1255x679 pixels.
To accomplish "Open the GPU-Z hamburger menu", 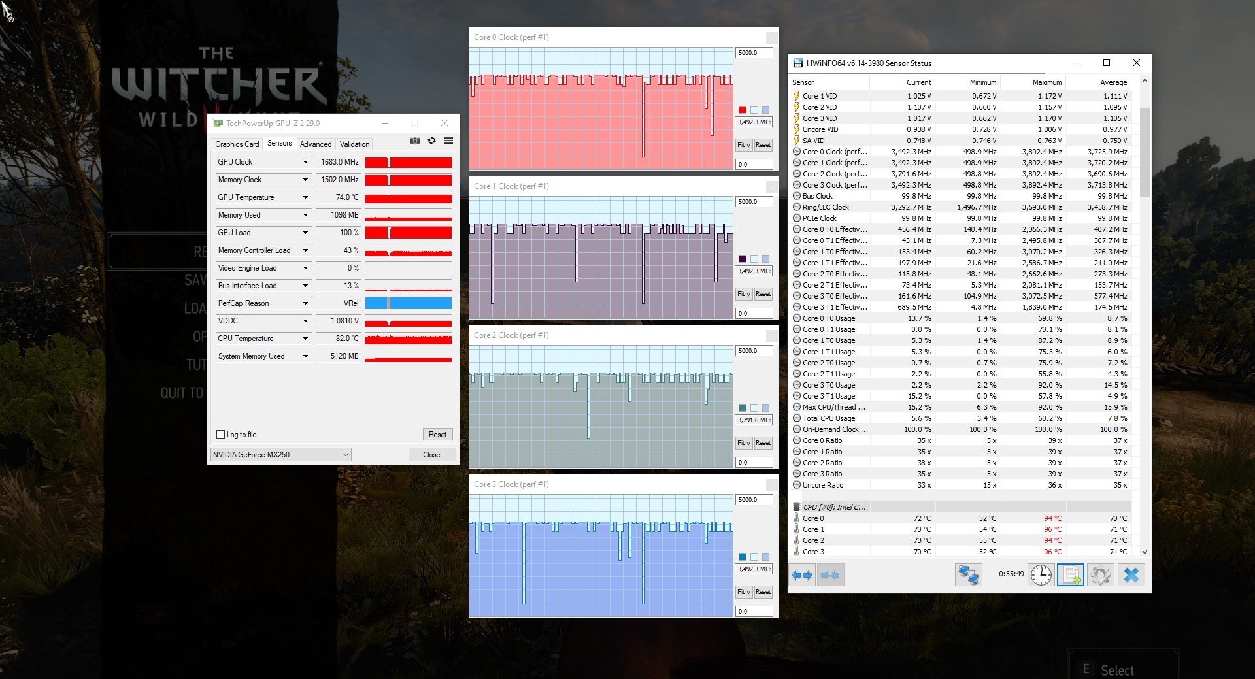I will pos(448,141).
